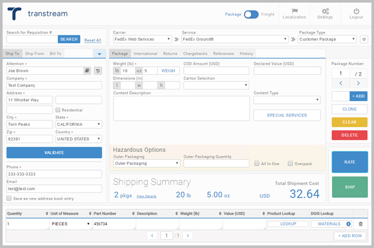This screenshot has height=248, width=374.
Task: Sort by Description column arrows
Action: 177,213
